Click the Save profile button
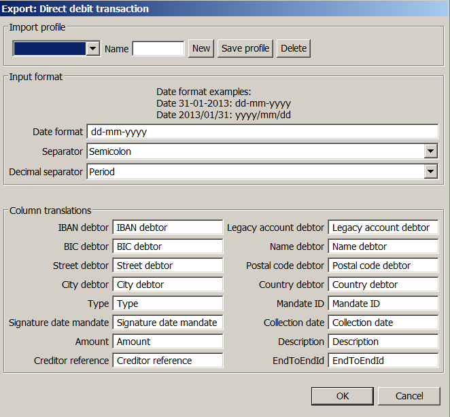This screenshot has width=450, height=417. 245,48
